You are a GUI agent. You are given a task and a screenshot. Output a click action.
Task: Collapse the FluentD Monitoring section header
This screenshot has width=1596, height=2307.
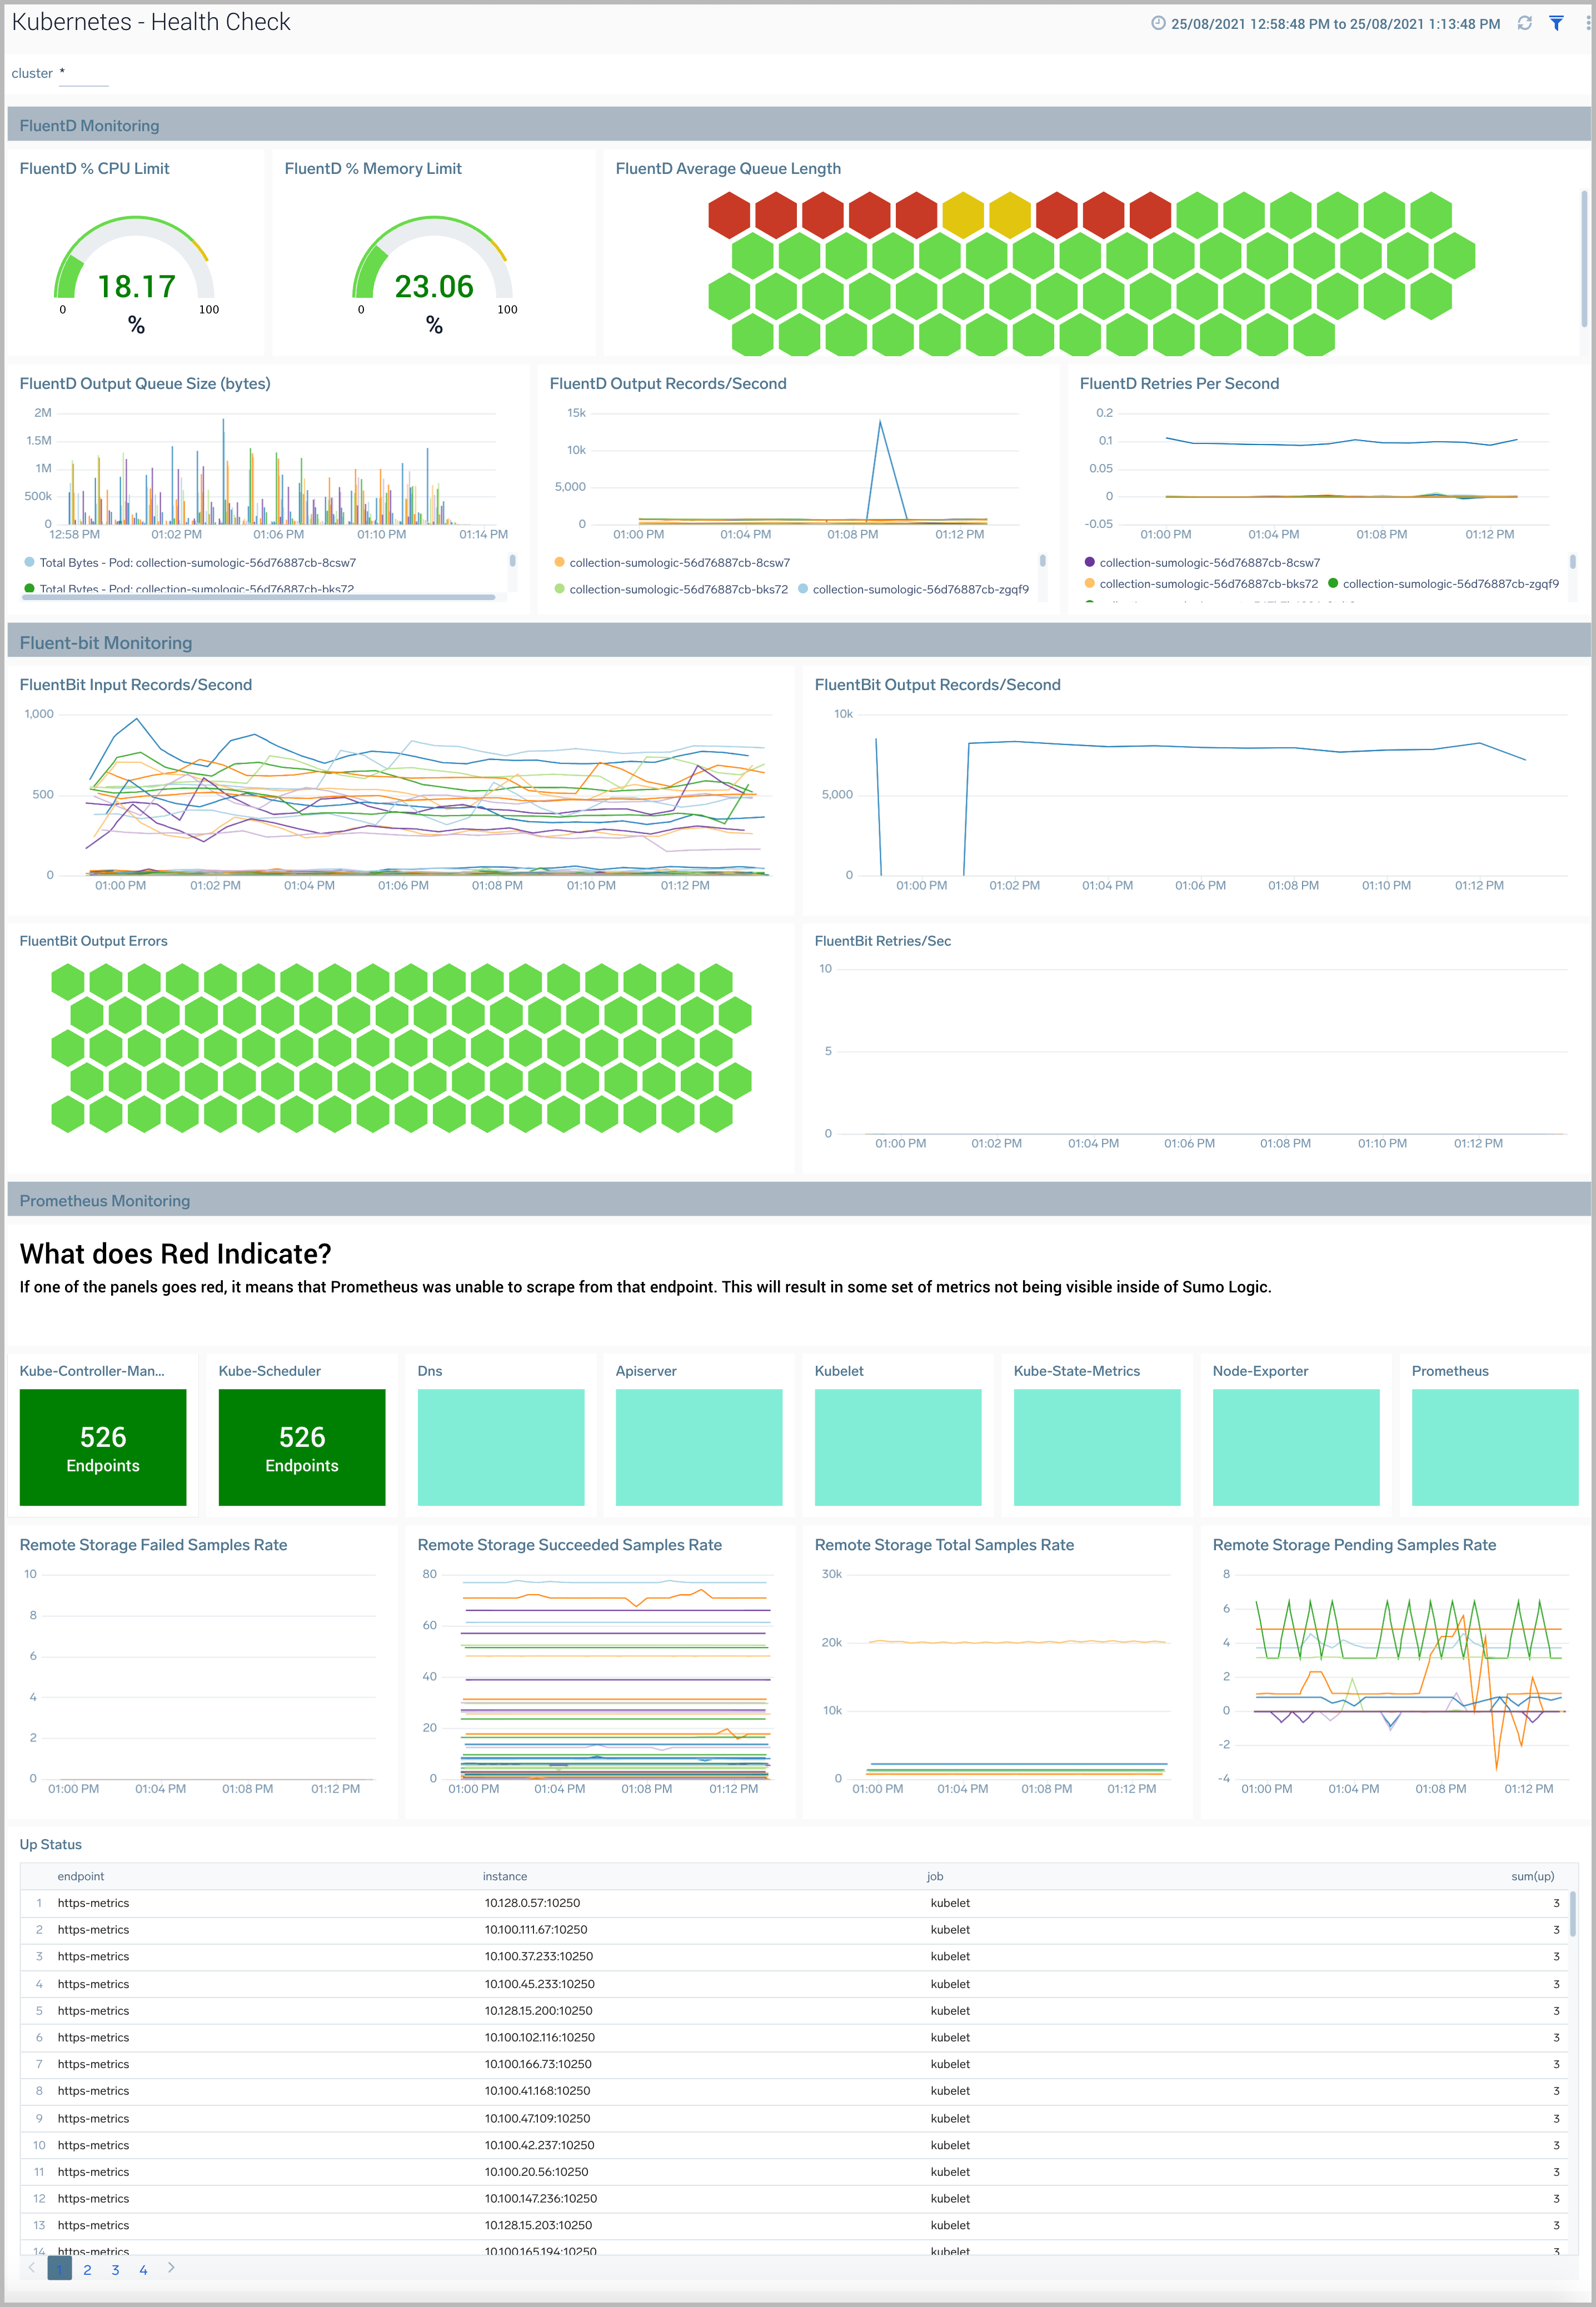(x=89, y=125)
